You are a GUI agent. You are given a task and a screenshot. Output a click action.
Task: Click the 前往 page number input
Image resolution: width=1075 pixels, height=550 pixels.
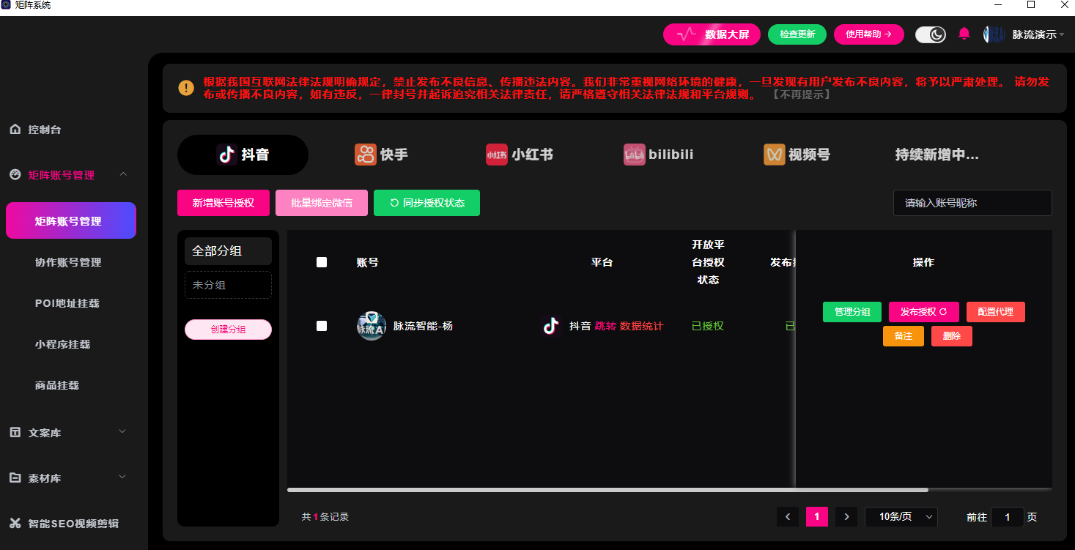1008,517
